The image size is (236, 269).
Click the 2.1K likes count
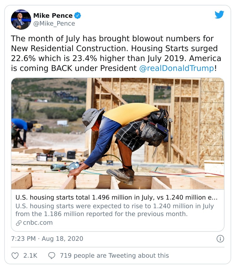pos(30,255)
